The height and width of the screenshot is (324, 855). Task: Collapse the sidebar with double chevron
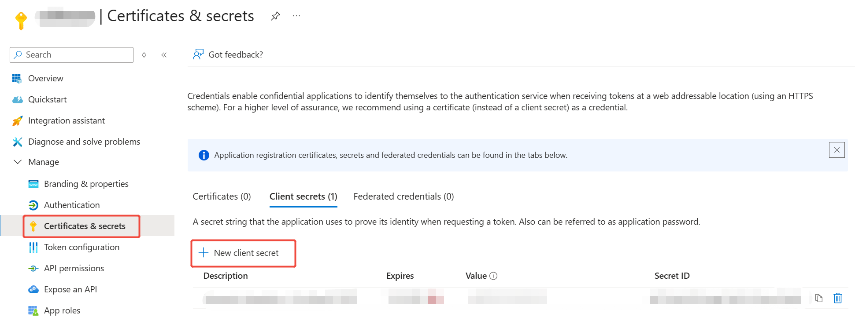[x=164, y=55]
